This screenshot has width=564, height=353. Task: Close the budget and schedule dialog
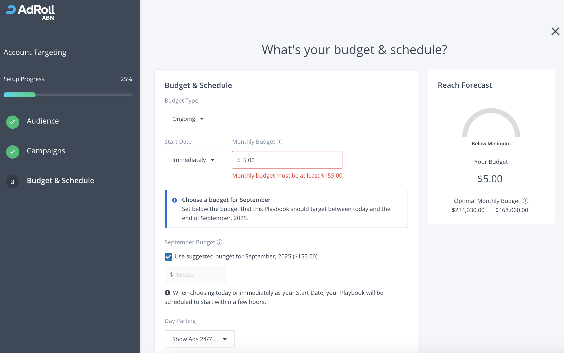(x=555, y=31)
